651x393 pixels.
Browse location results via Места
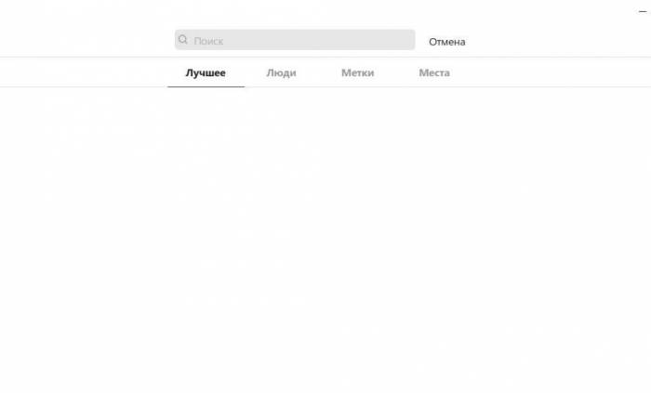pos(434,73)
